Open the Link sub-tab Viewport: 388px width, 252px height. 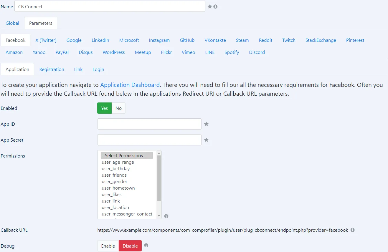point(78,69)
